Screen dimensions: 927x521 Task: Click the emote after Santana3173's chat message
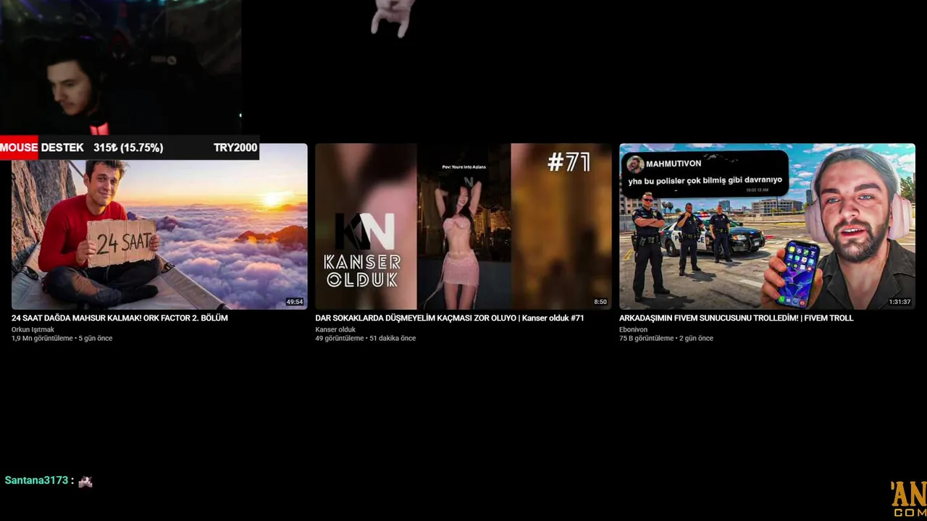click(x=85, y=481)
